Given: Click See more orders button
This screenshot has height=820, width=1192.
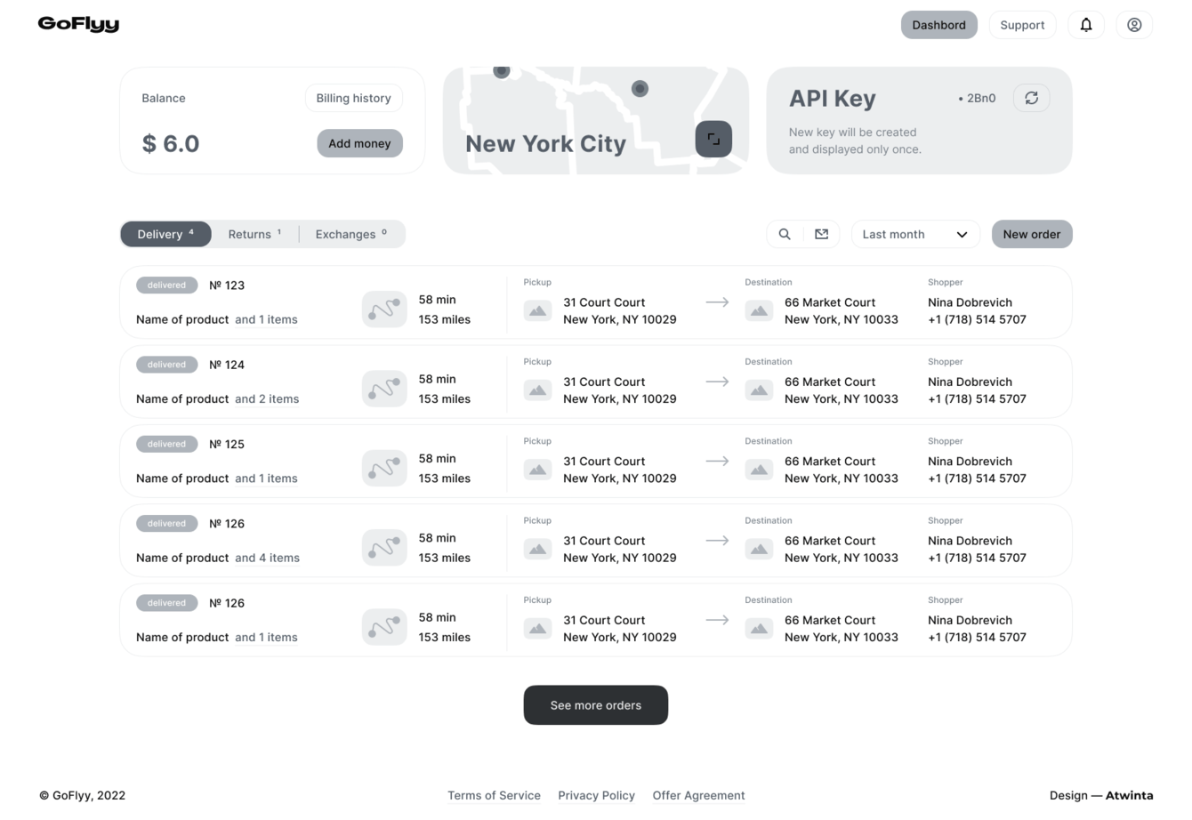Looking at the screenshot, I should coord(595,705).
